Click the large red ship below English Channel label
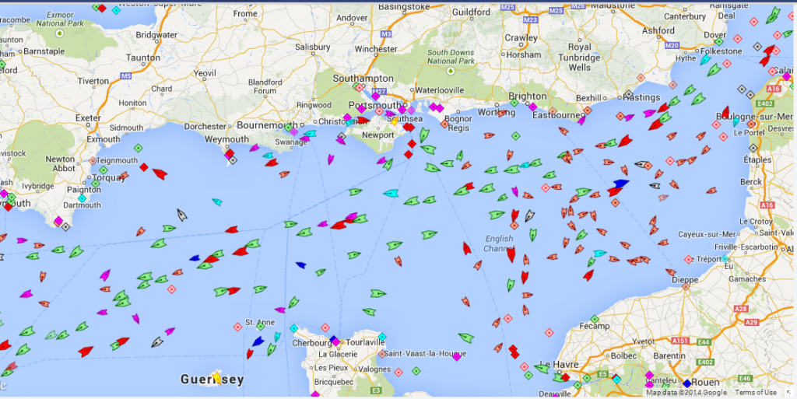Viewport: 797px width, 399px height. (511, 254)
